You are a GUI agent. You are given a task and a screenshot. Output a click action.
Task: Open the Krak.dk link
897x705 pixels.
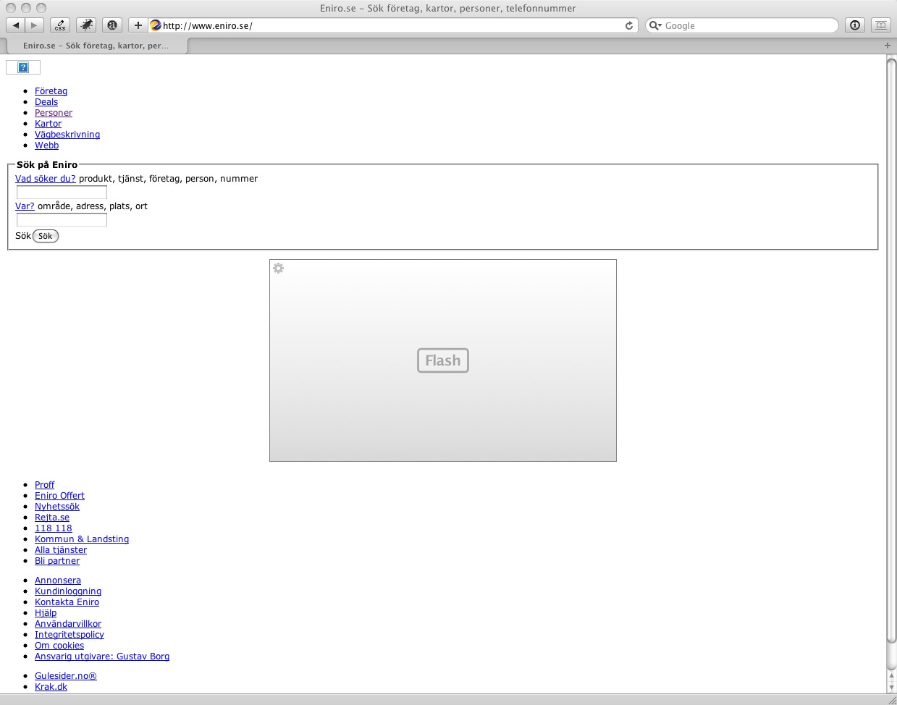coord(51,687)
